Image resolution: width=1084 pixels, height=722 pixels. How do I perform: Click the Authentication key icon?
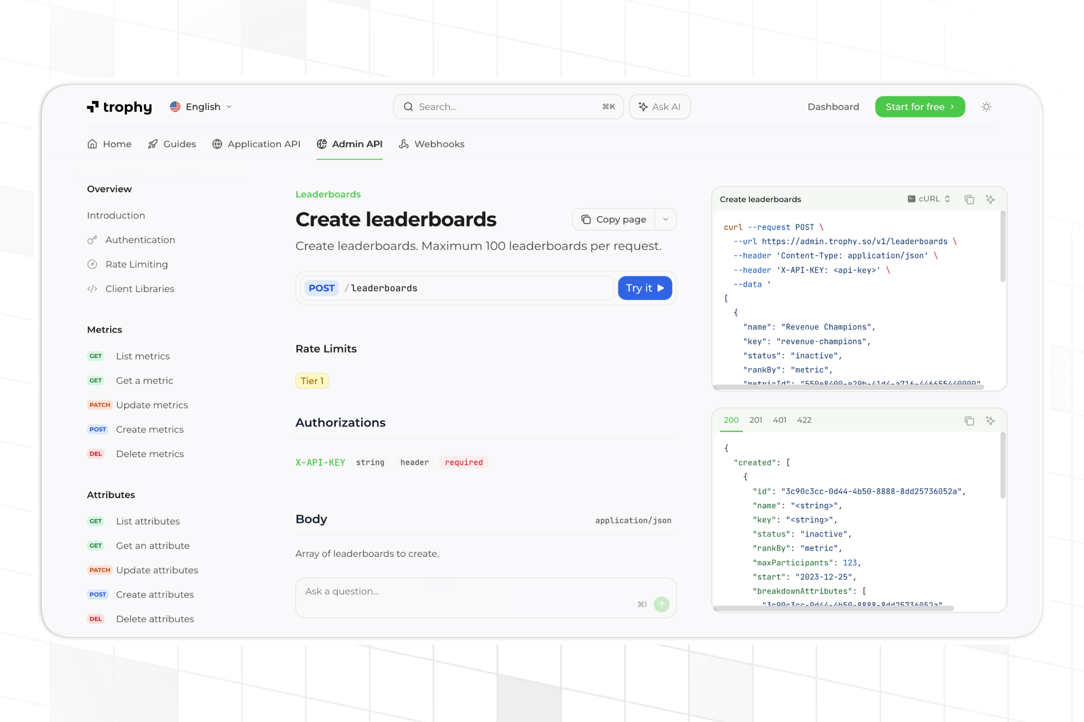click(x=92, y=240)
